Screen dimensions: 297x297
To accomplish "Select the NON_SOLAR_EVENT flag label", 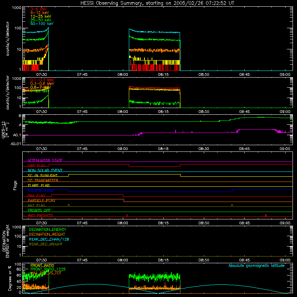I will pos(45,170).
